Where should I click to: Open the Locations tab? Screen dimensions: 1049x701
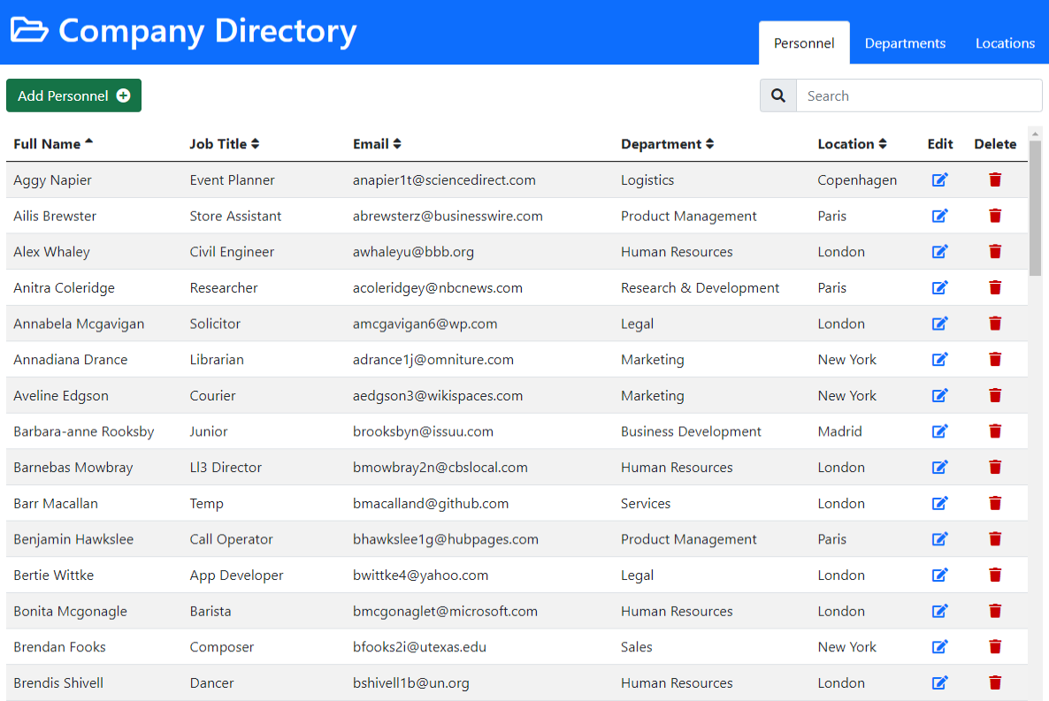(x=1005, y=42)
